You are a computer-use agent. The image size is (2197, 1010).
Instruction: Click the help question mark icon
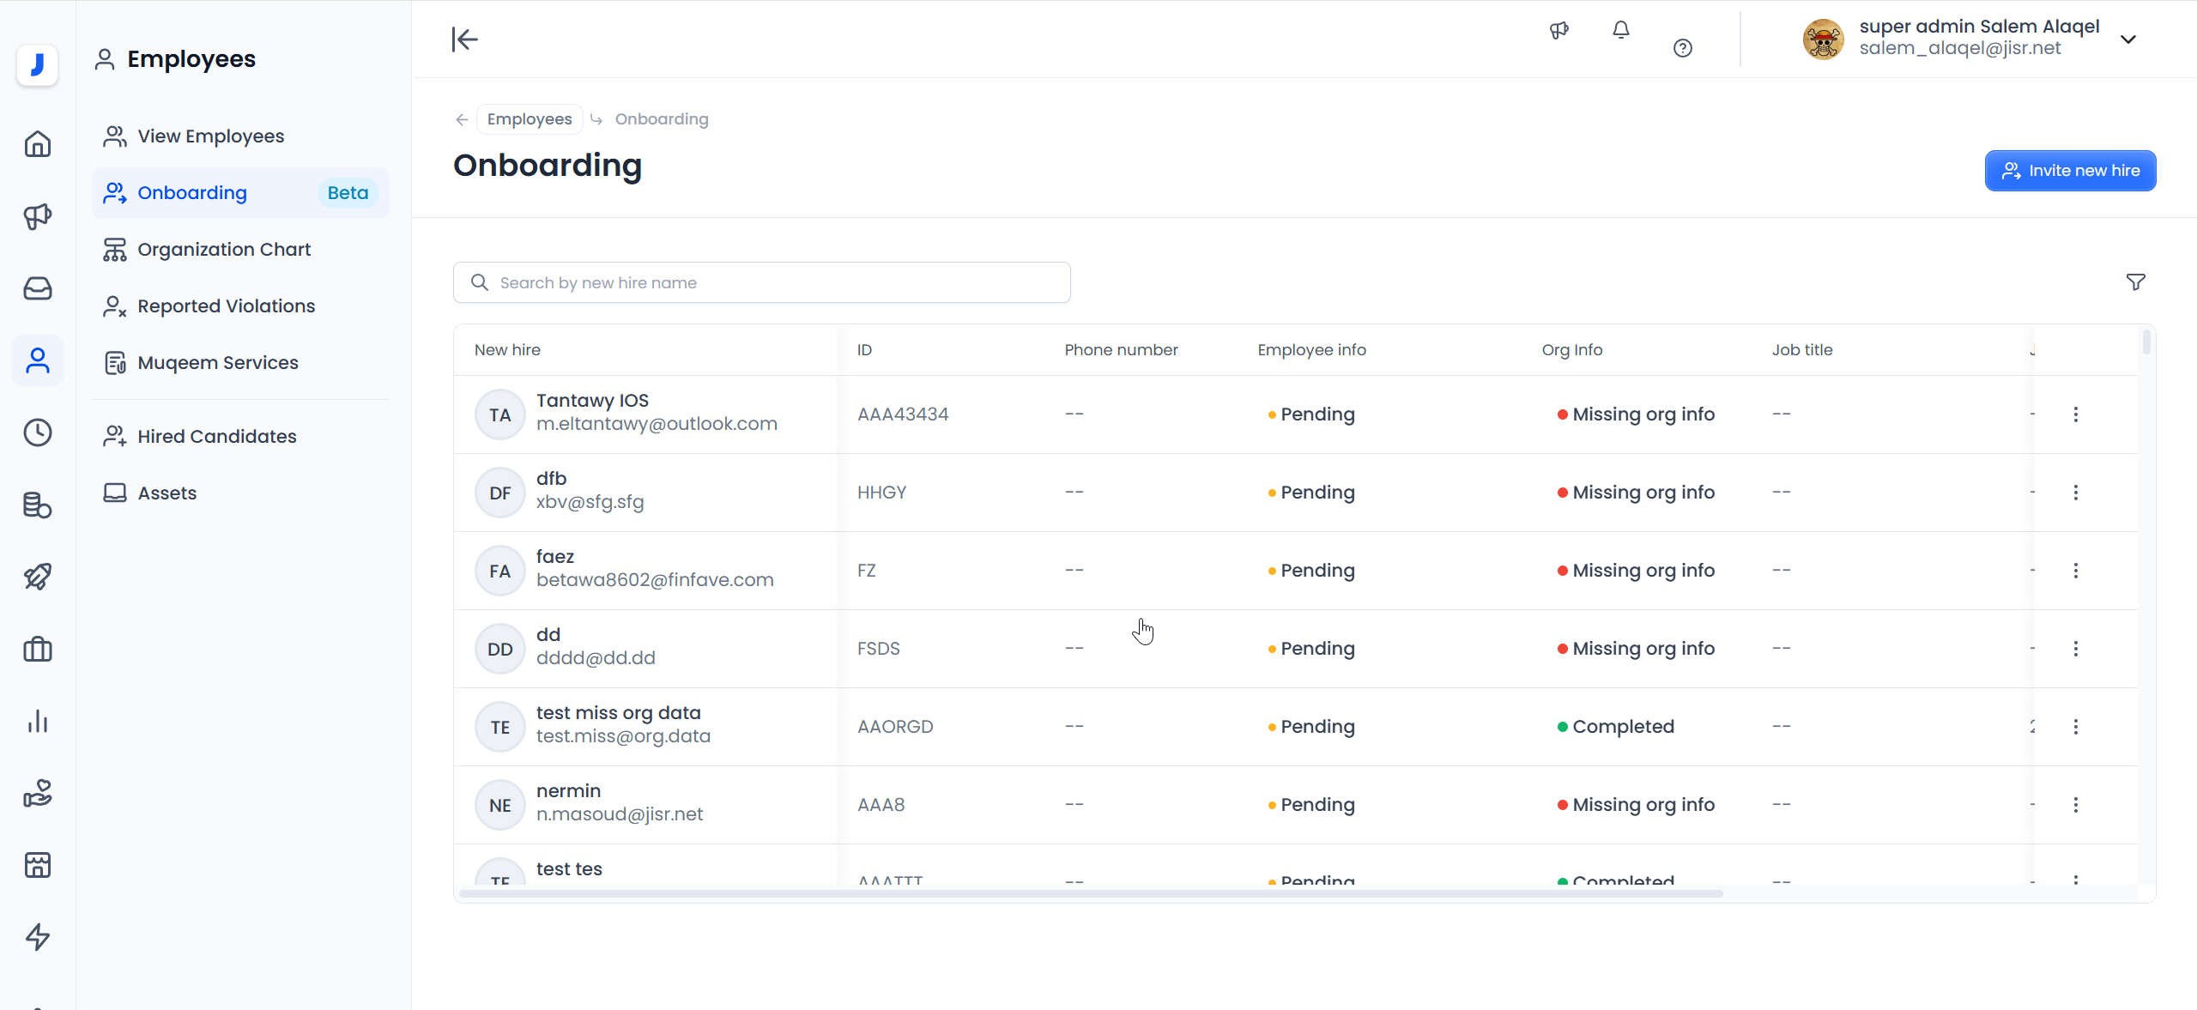[x=1682, y=48]
